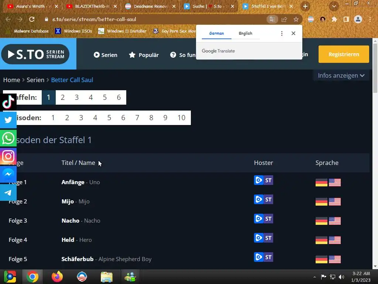Open Chrome from the taskbar
378x284 pixels.
[x=32, y=277]
